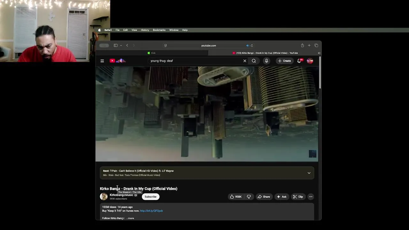The image size is (409, 230).
Task: Open more actions three-dot menu
Action: click(311, 197)
